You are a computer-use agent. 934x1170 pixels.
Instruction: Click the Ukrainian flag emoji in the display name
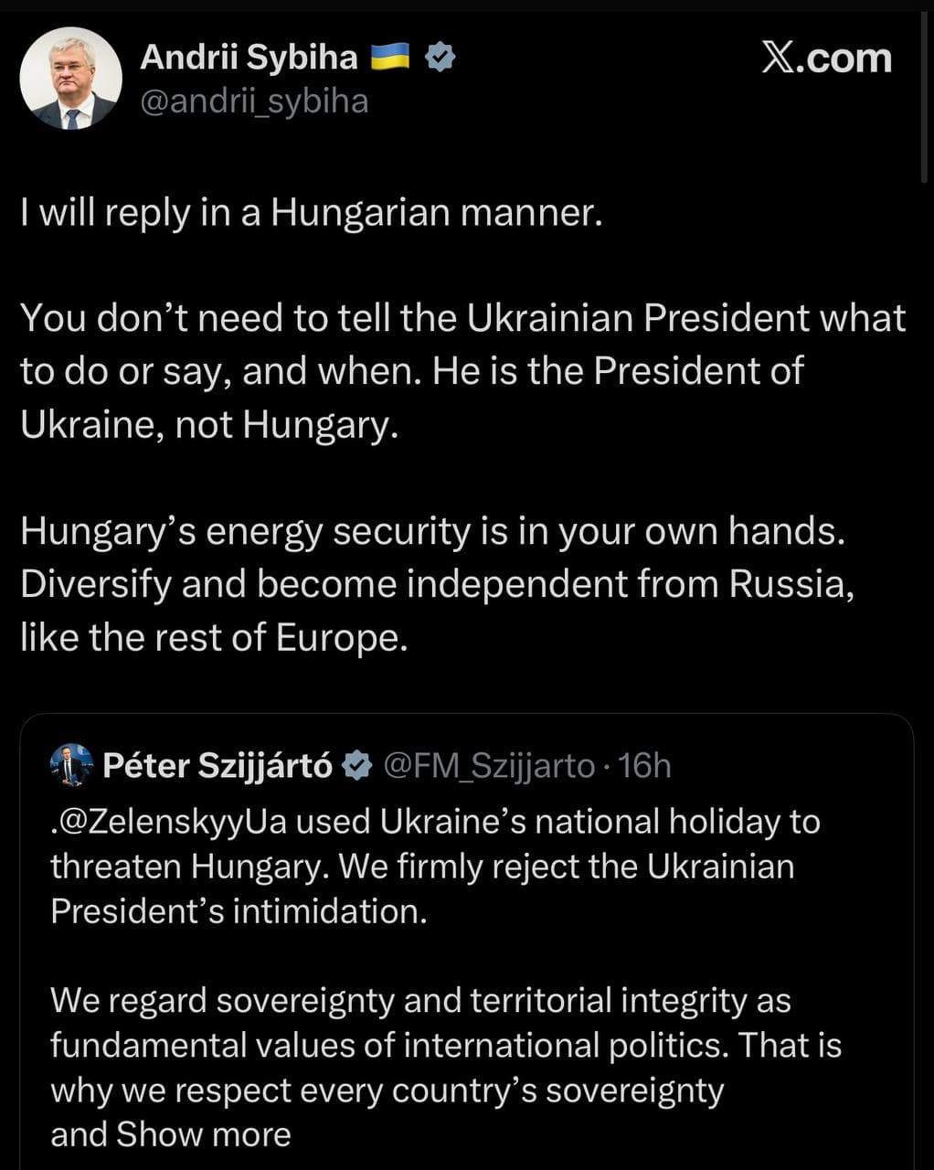pos(391,57)
